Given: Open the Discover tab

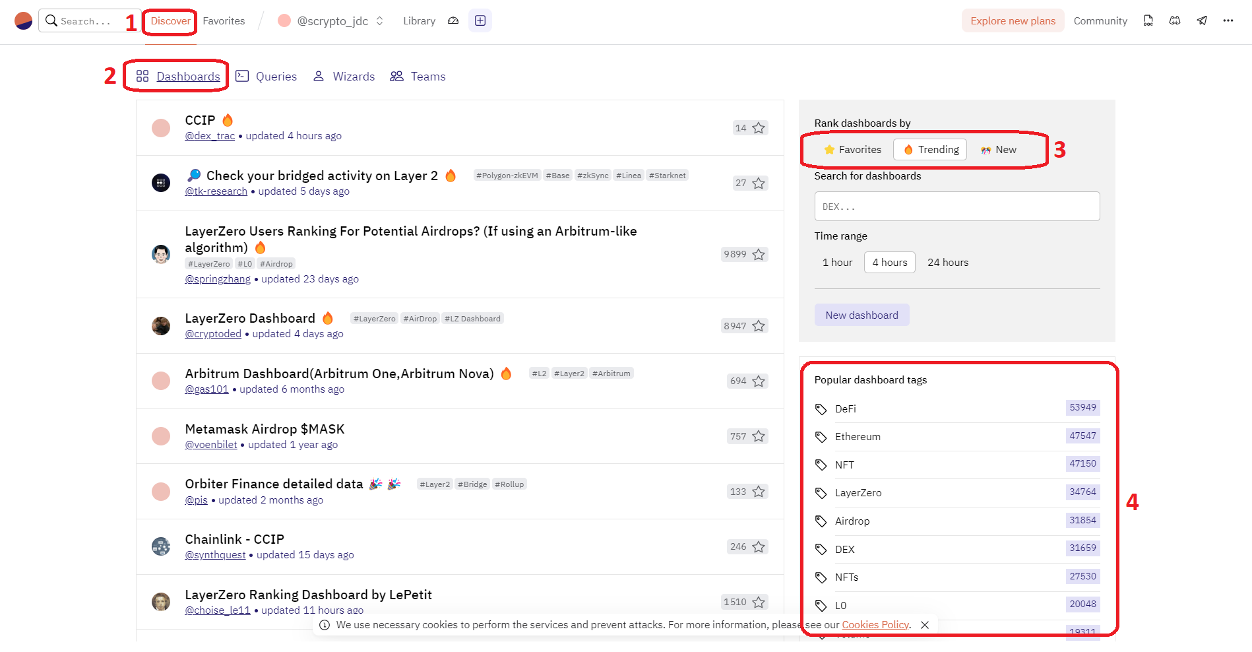Looking at the screenshot, I should pyautogui.click(x=170, y=21).
